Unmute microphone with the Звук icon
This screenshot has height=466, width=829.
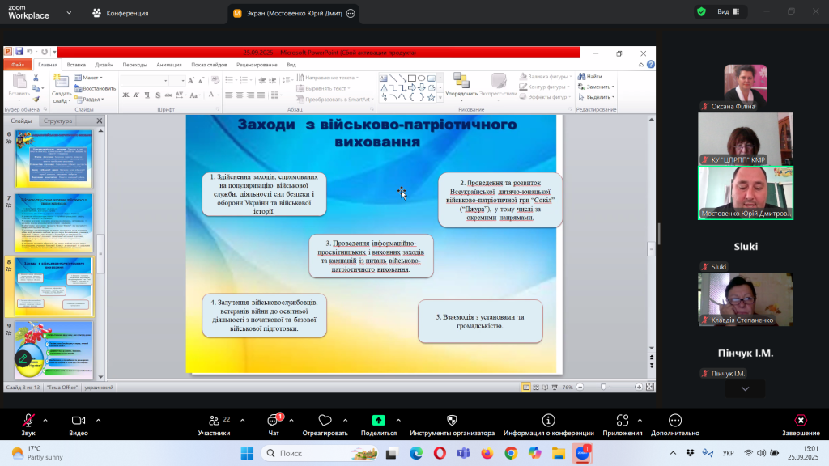coord(28,421)
